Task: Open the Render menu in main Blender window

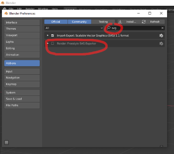Action: 30,9
